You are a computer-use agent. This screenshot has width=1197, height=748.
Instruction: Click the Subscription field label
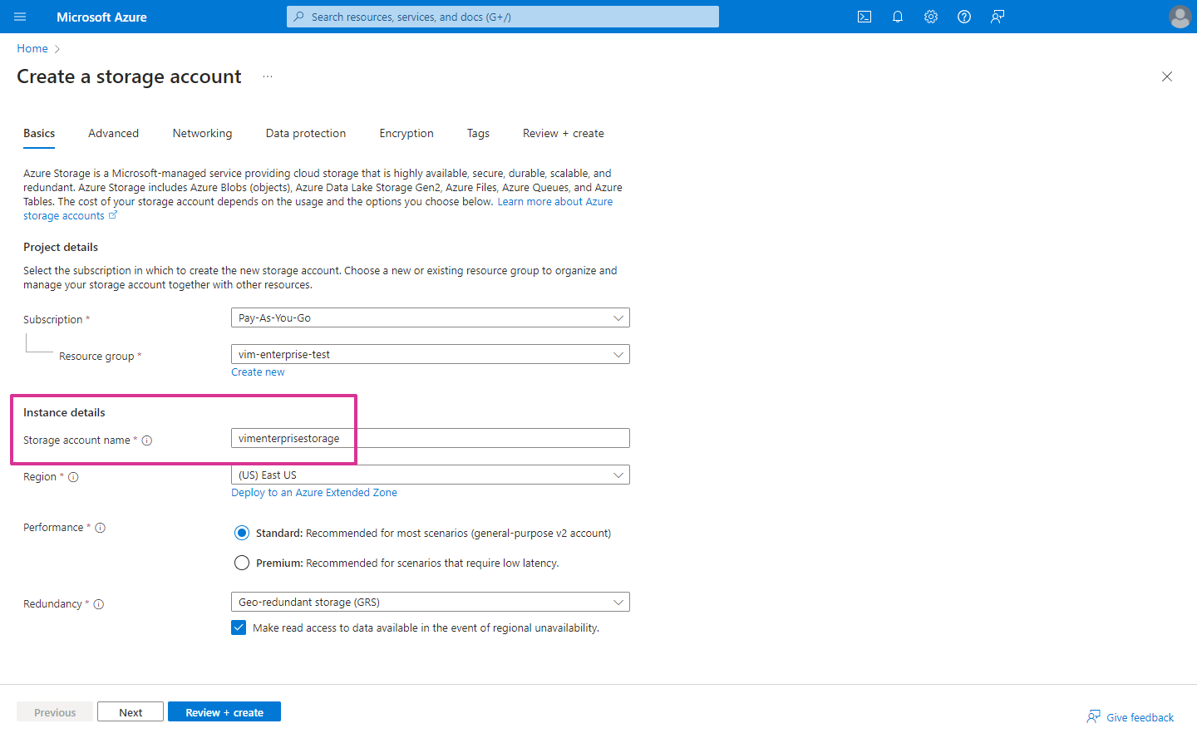[x=53, y=319]
